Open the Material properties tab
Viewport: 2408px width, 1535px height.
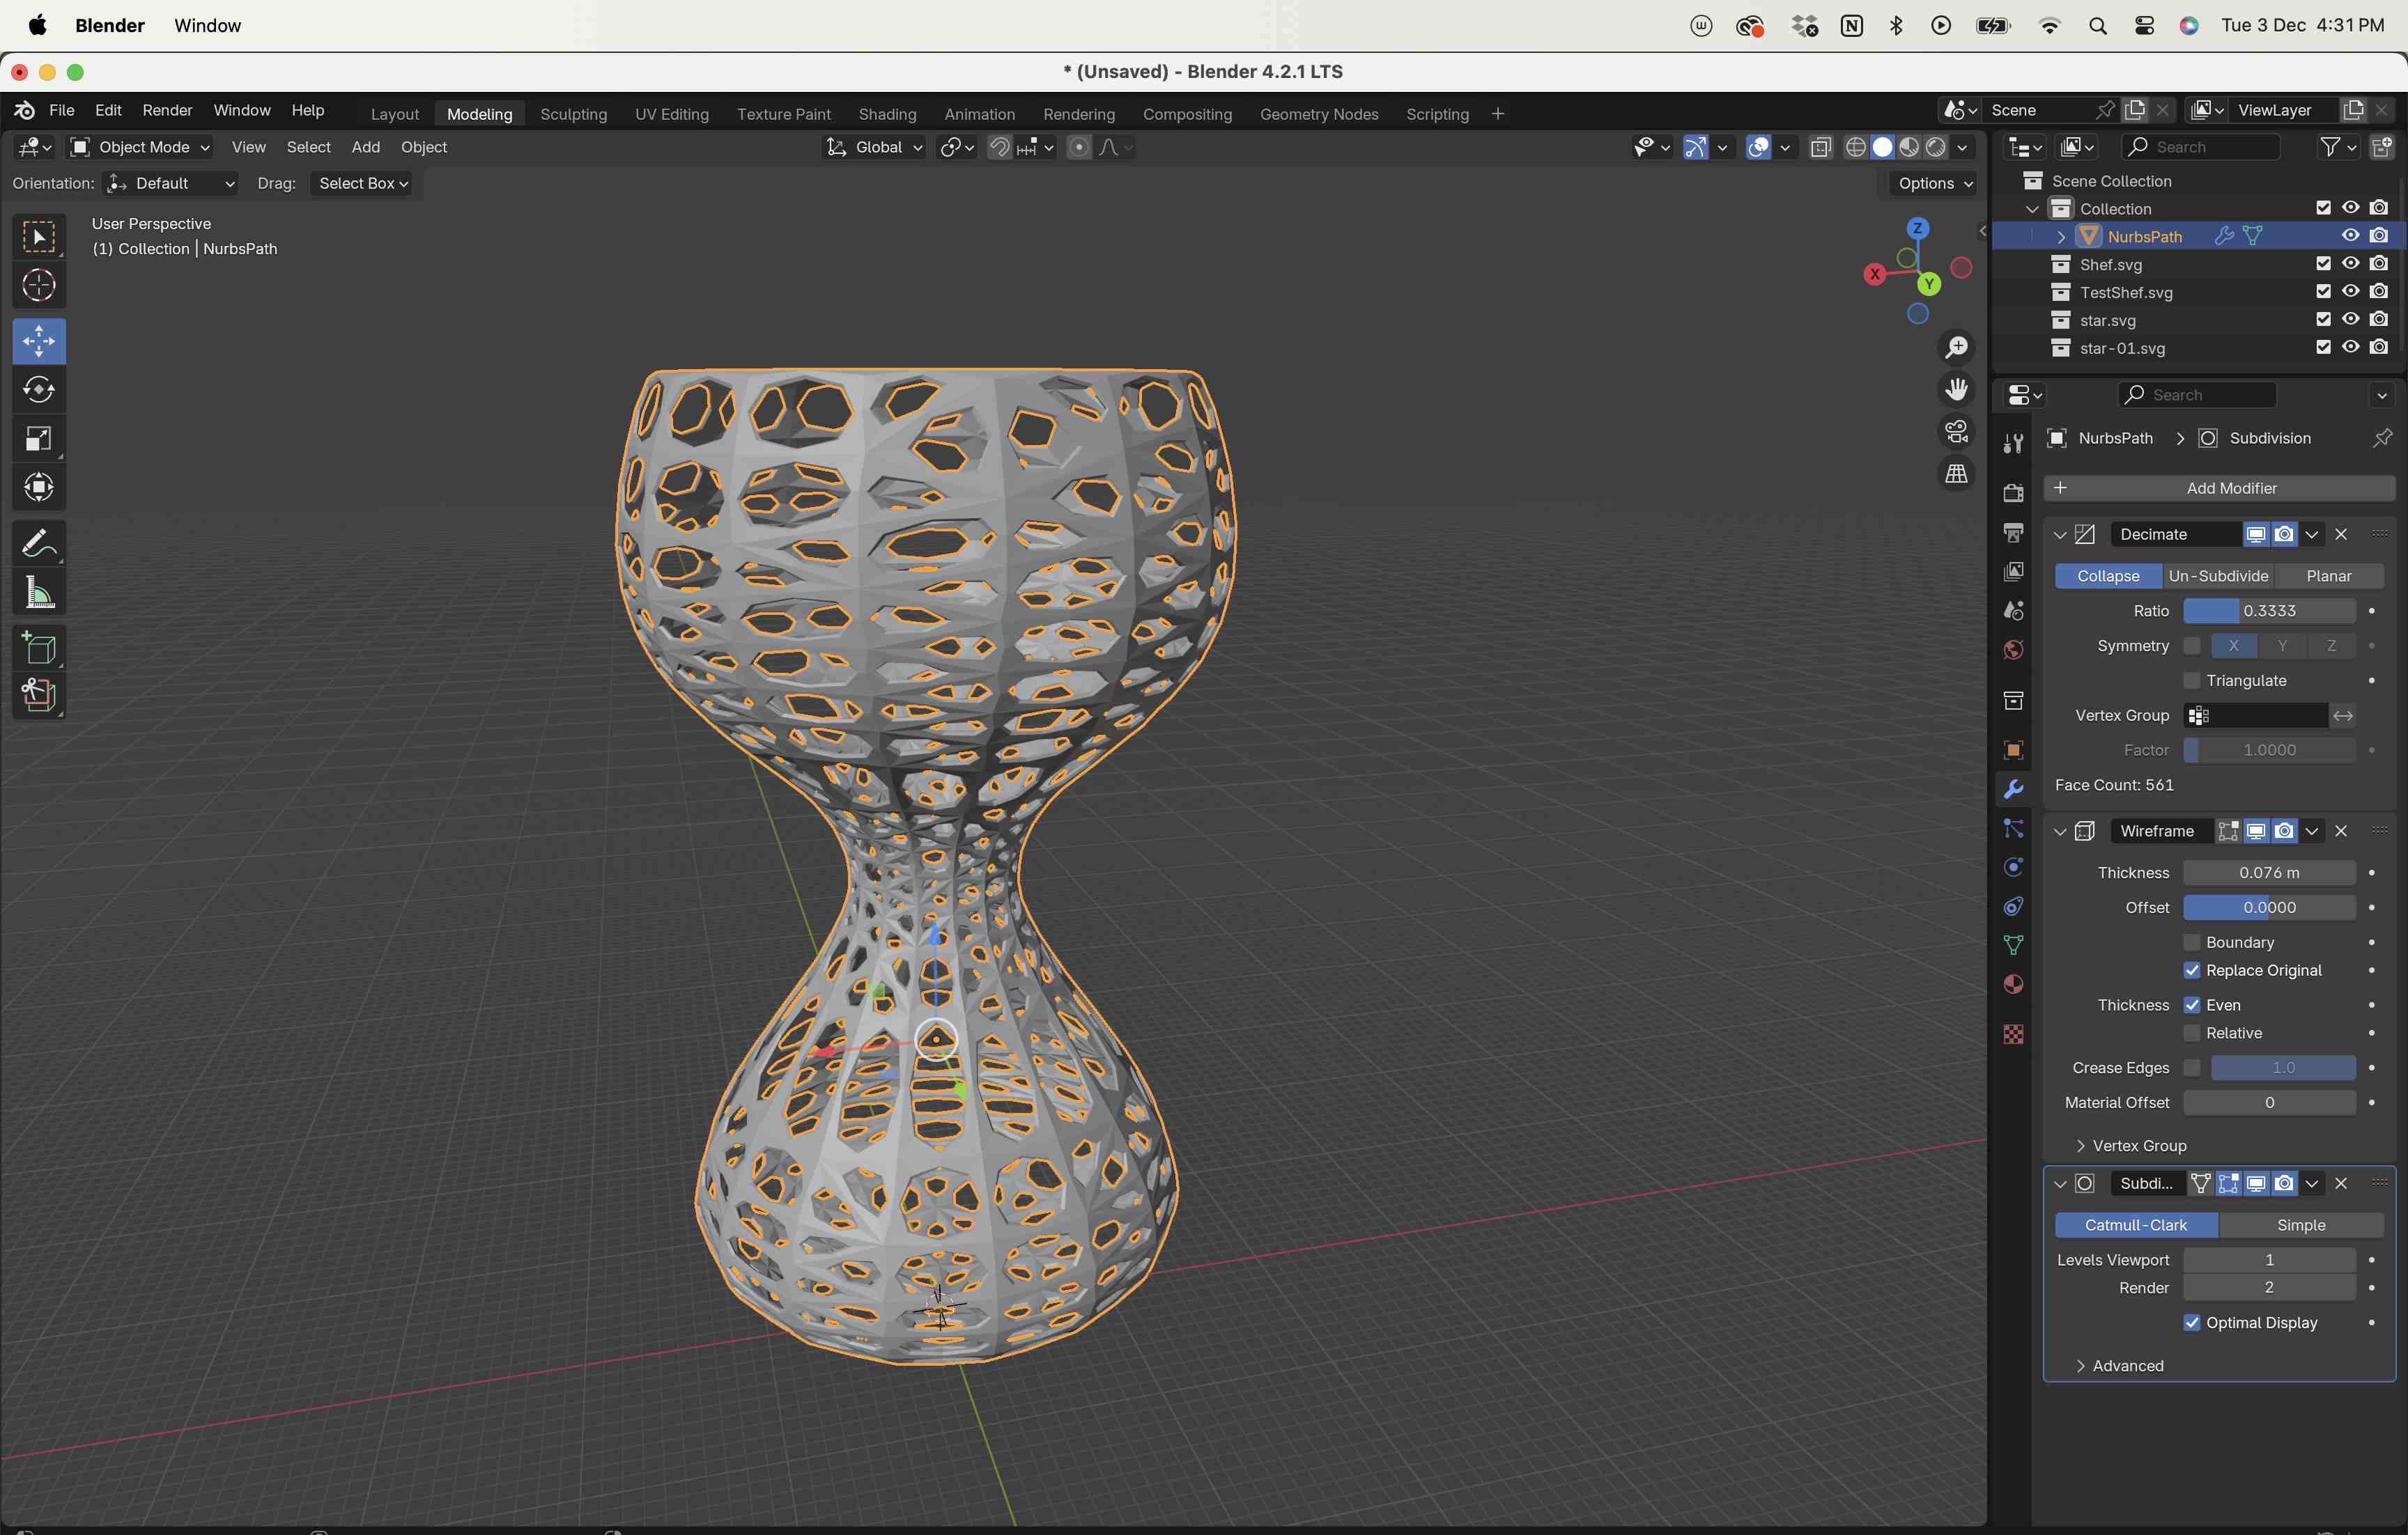pyautogui.click(x=2013, y=984)
